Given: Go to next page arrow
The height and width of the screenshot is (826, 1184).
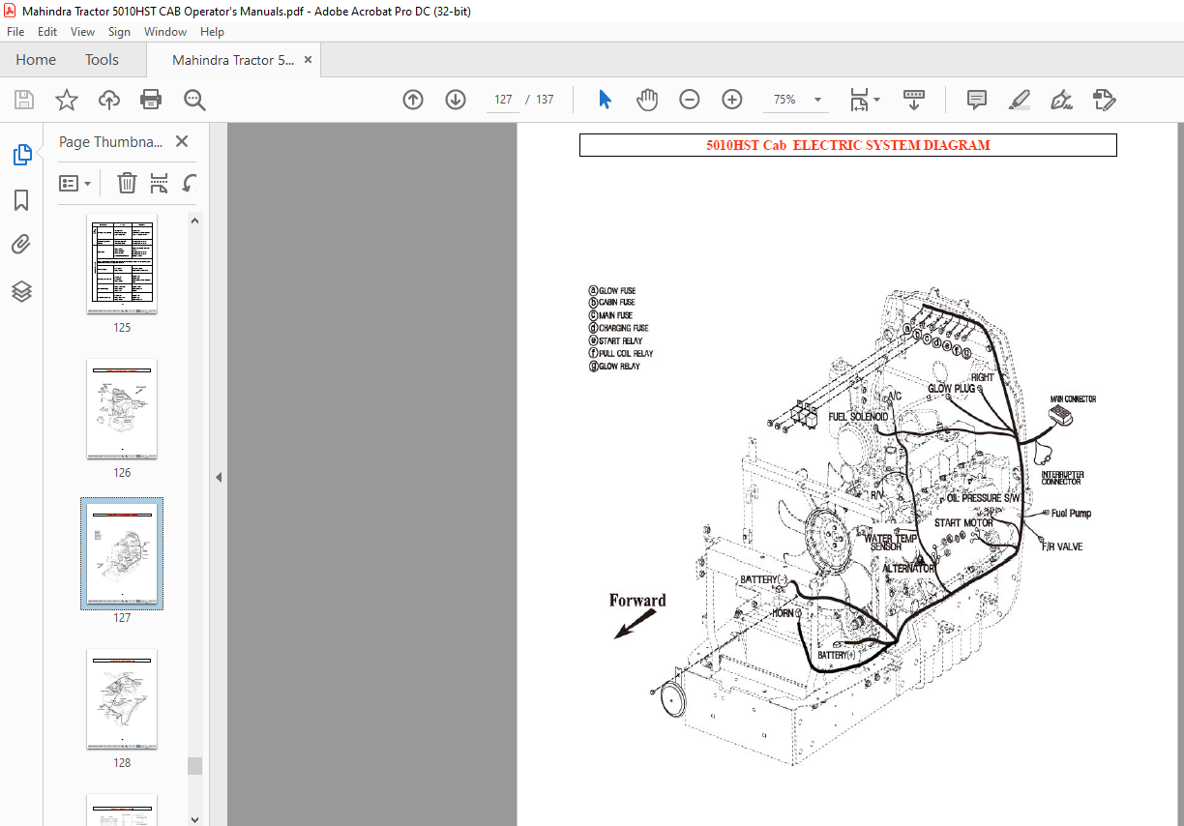Looking at the screenshot, I should click(x=456, y=100).
